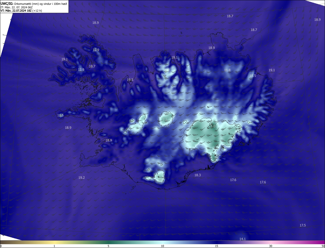
Task: Click the 19.1 value east of Iceland
Action: tap(272, 70)
